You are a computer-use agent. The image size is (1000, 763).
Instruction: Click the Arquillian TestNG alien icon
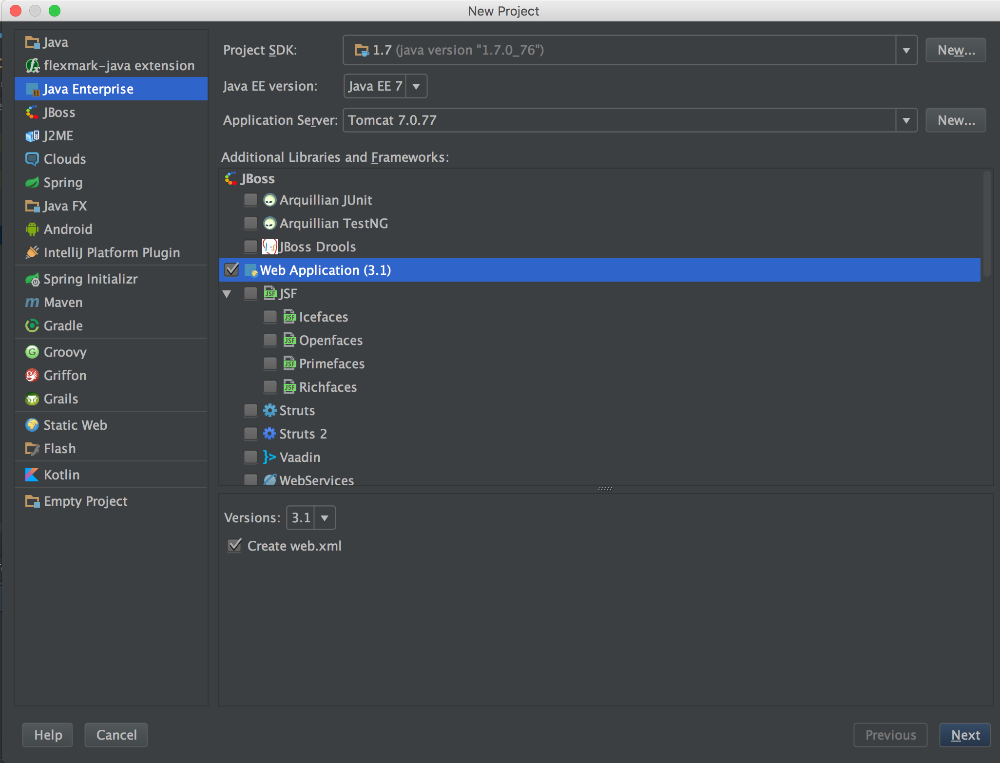[269, 224]
